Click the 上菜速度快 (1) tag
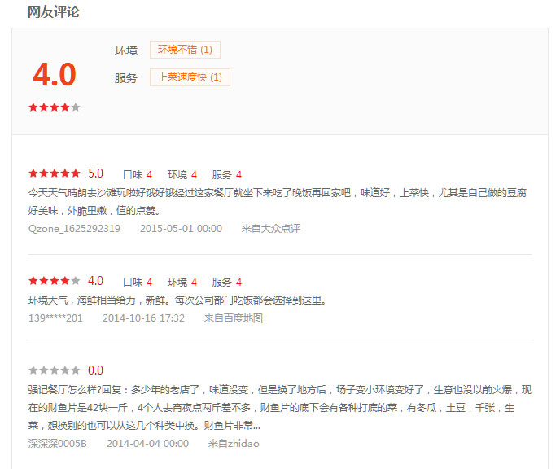This screenshot has width=560, height=469. 190,77
